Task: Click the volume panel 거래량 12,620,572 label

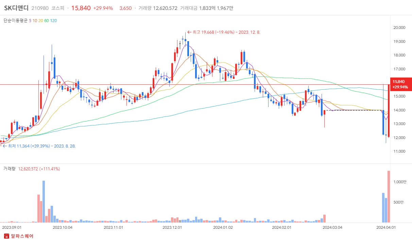Action: click(x=32, y=169)
